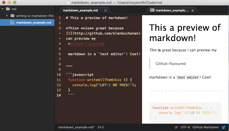Minimize the window with the yellow button
The image size is (229, 131).
pos(9,2)
